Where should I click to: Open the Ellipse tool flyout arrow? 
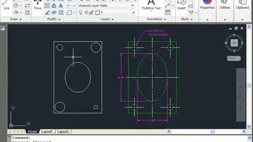click(x=21, y=12)
